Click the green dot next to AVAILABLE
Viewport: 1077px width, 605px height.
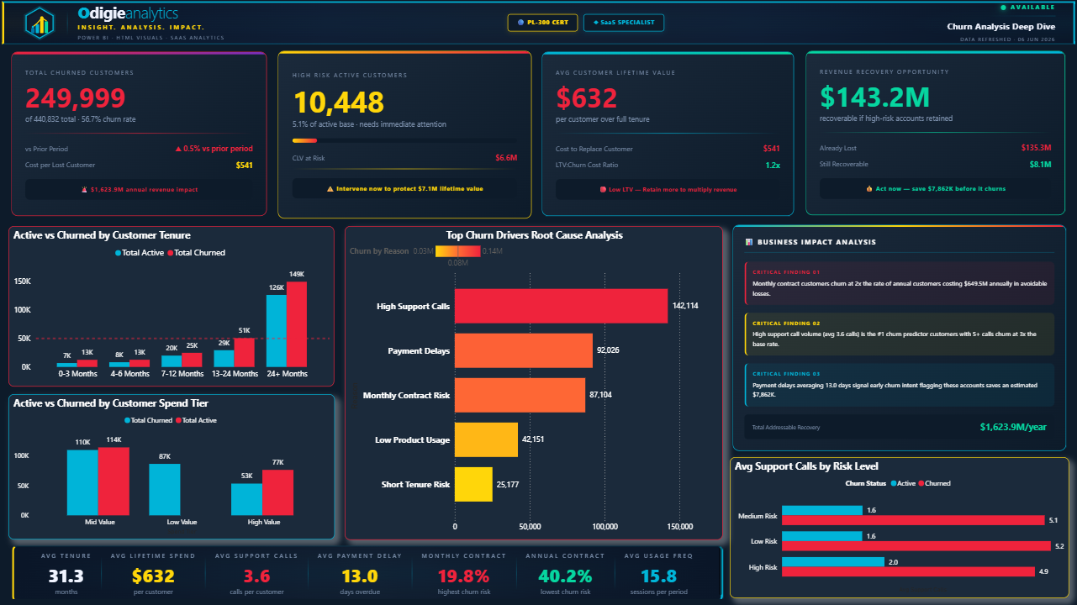click(1003, 8)
